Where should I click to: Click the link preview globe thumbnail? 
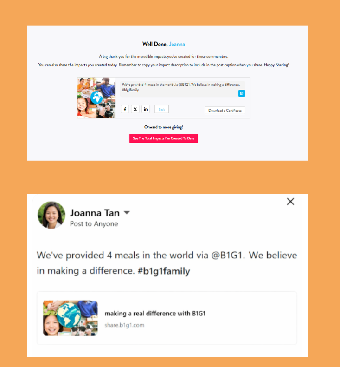click(x=71, y=318)
